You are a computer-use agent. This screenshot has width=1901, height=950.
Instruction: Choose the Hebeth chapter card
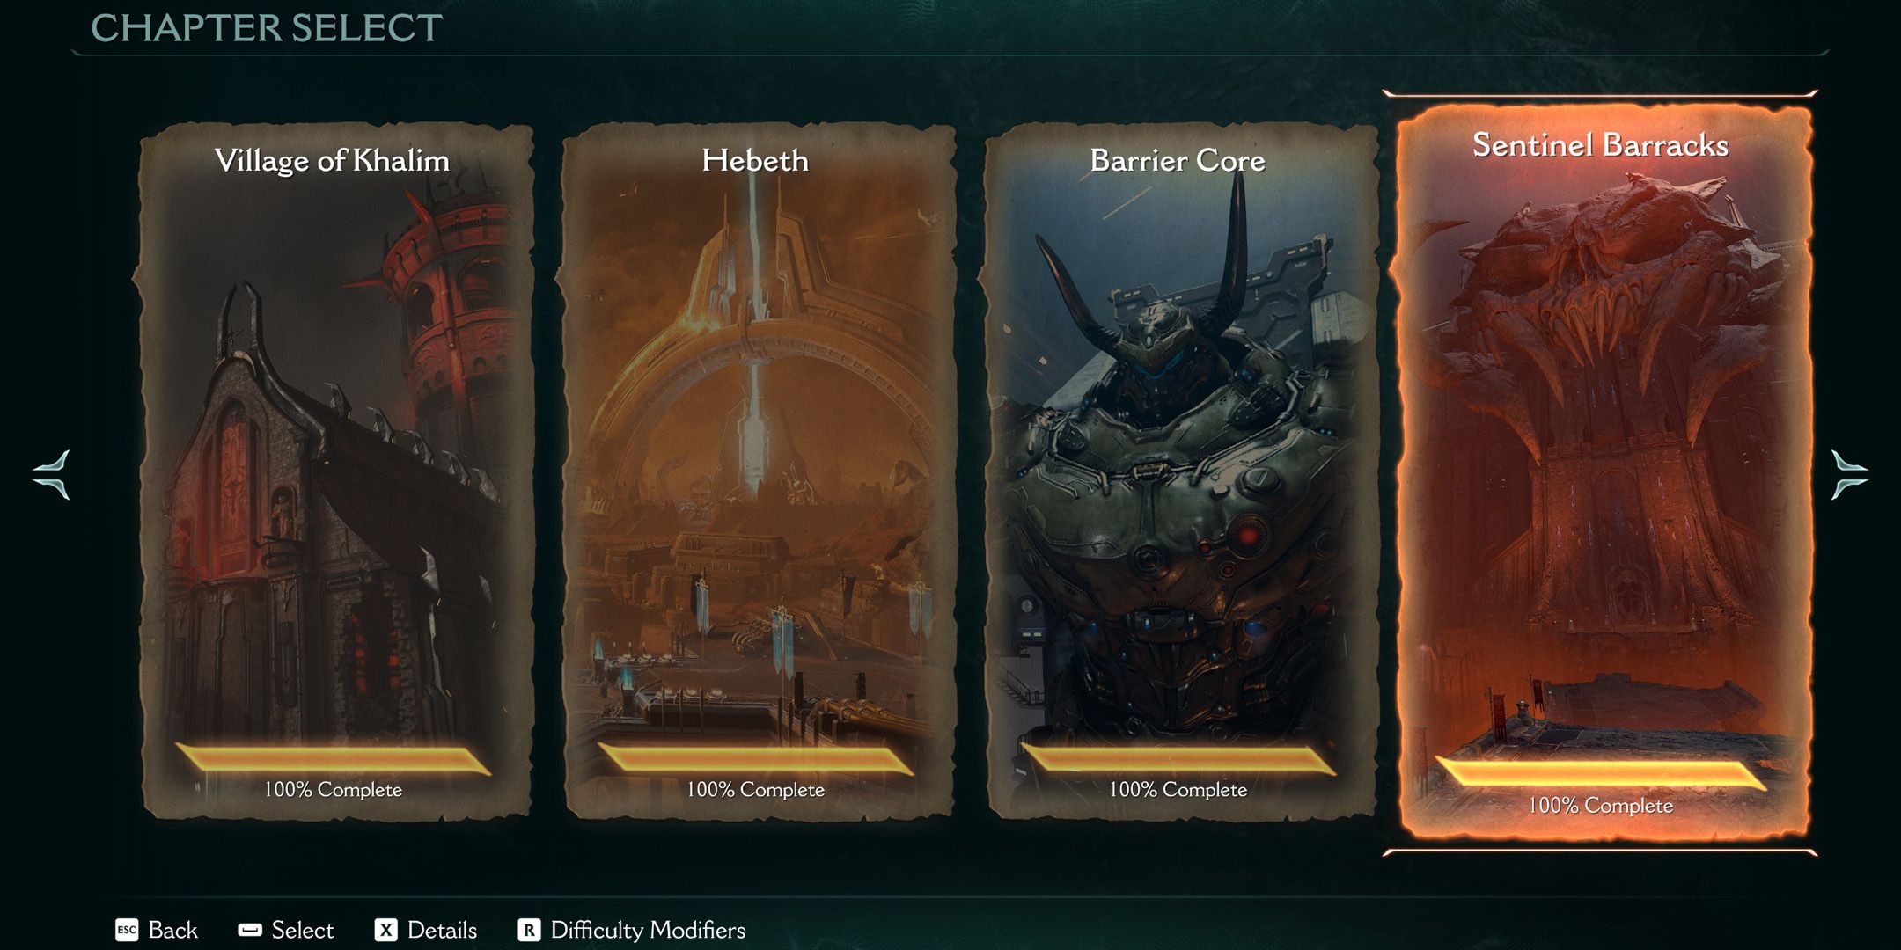(757, 471)
